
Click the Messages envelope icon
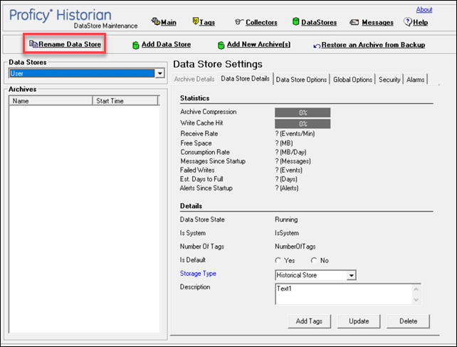pos(354,22)
